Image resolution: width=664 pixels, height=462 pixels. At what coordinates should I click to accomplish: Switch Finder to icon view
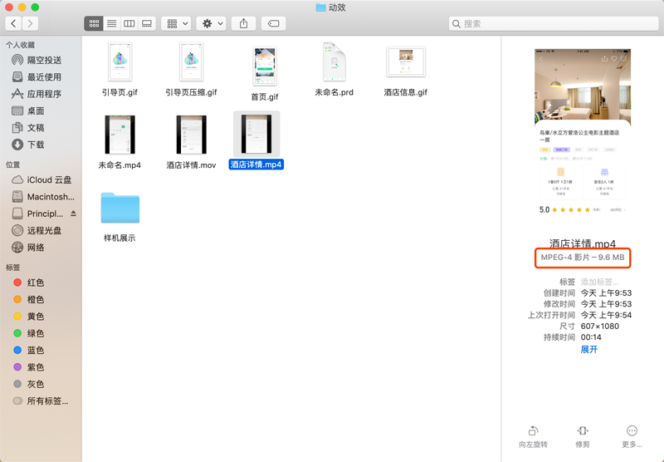pos(94,24)
